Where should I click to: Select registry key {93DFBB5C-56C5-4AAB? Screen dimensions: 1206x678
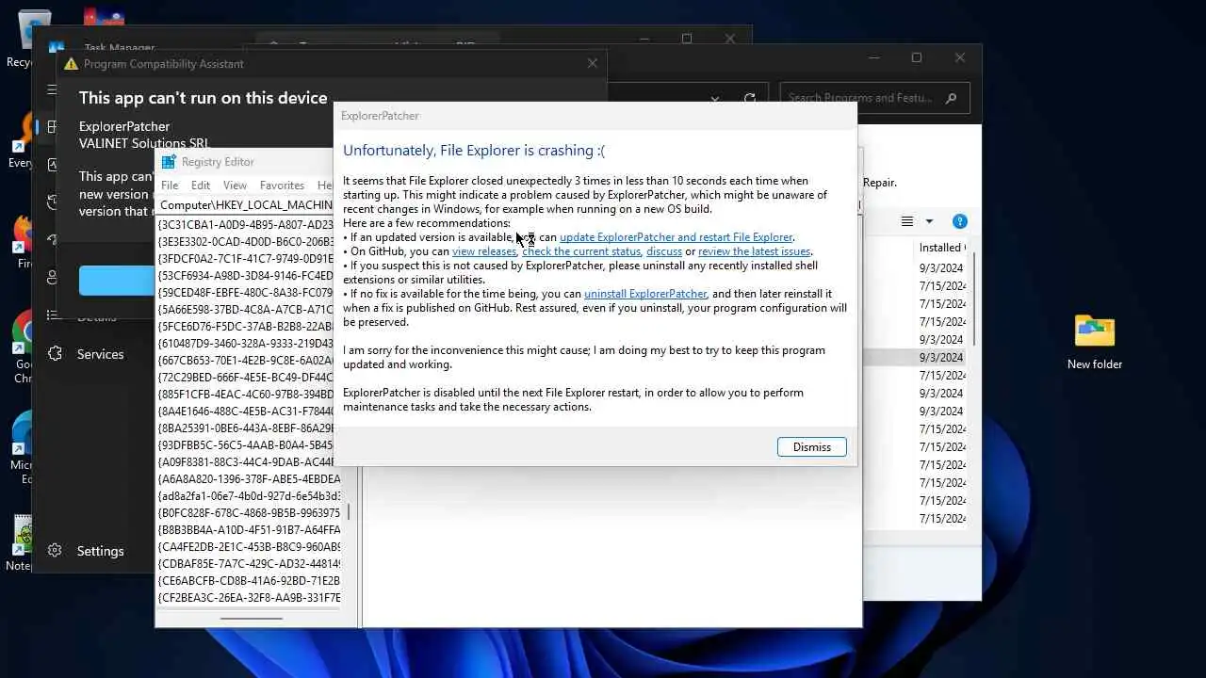[246, 445]
